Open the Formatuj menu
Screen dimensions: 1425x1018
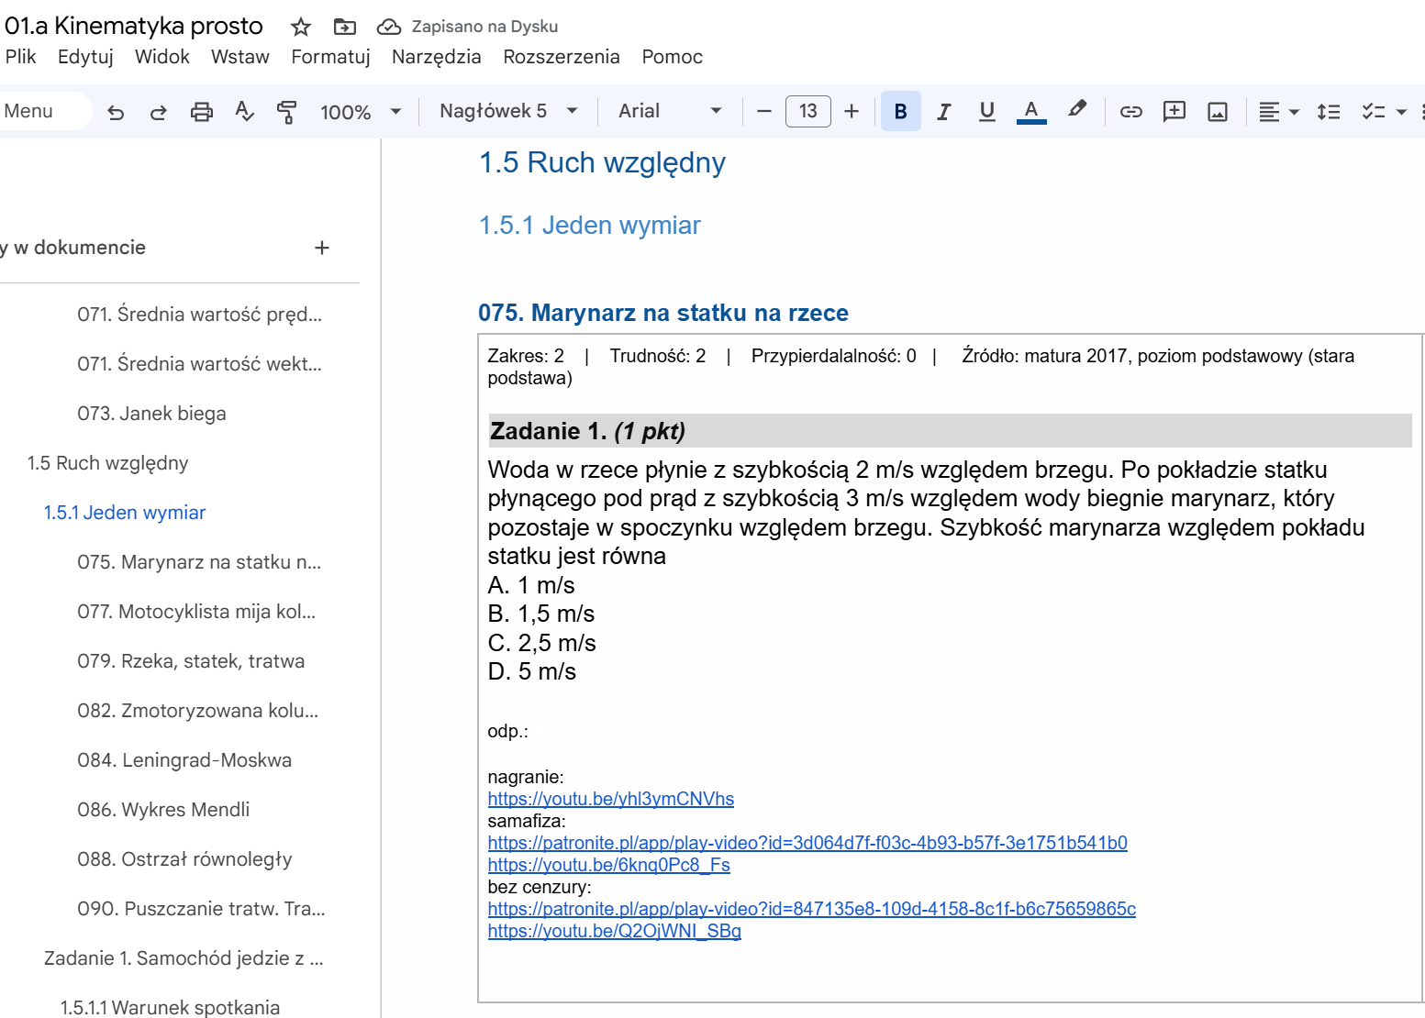[x=330, y=57]
